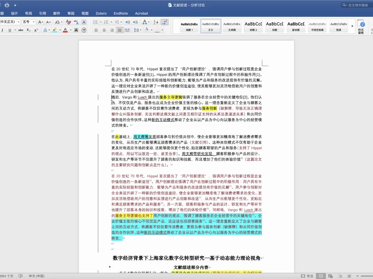Apply character shading (gray A) icon
Screen dimensions: 373x279
click(76, 30)
